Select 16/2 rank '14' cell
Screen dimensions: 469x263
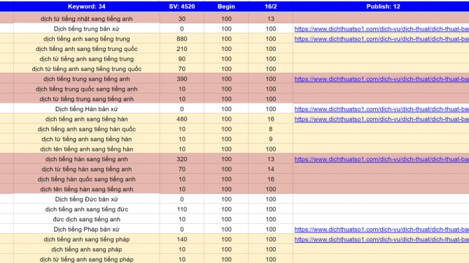coord(271,170)
